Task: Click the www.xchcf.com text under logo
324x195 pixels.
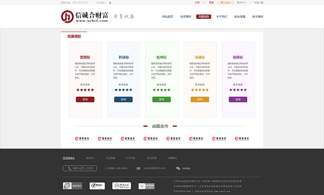Action: pyautogui.click(x=92, y=21)
